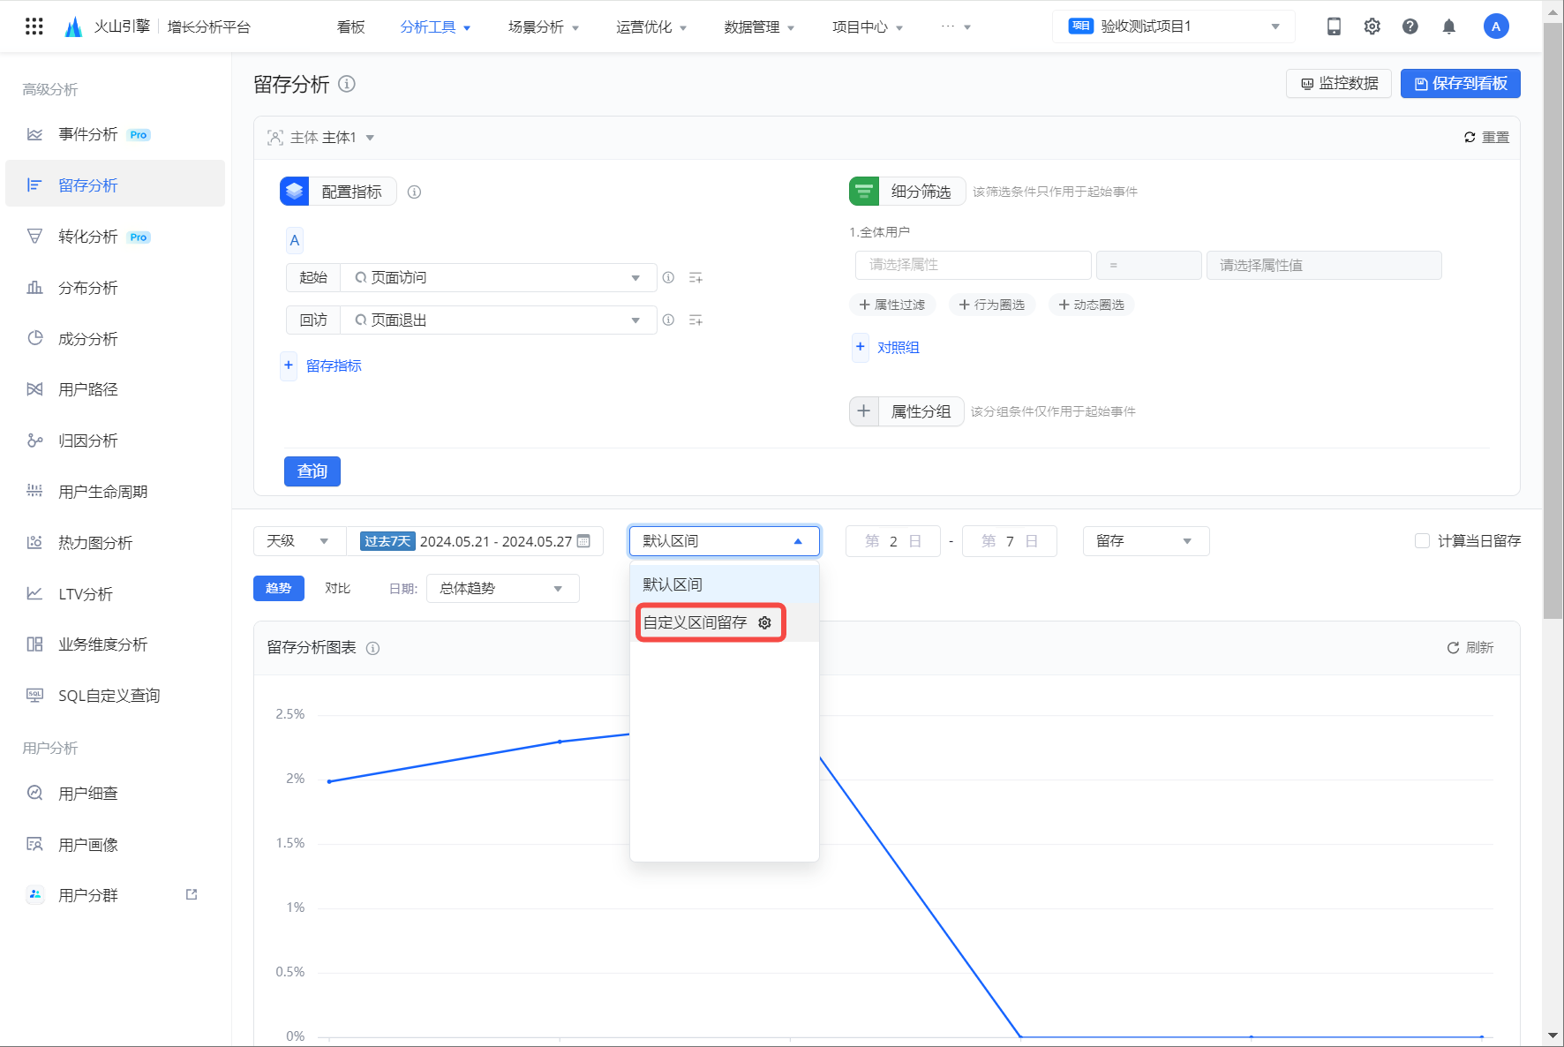Add 行为圈选 condition
The image size is (1564, 1047).
[x=992, y=305]
